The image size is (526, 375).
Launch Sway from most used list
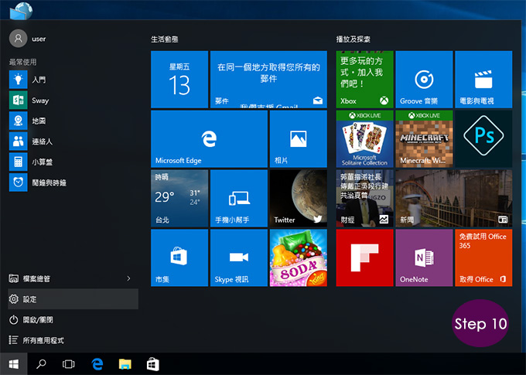(73, 101)
